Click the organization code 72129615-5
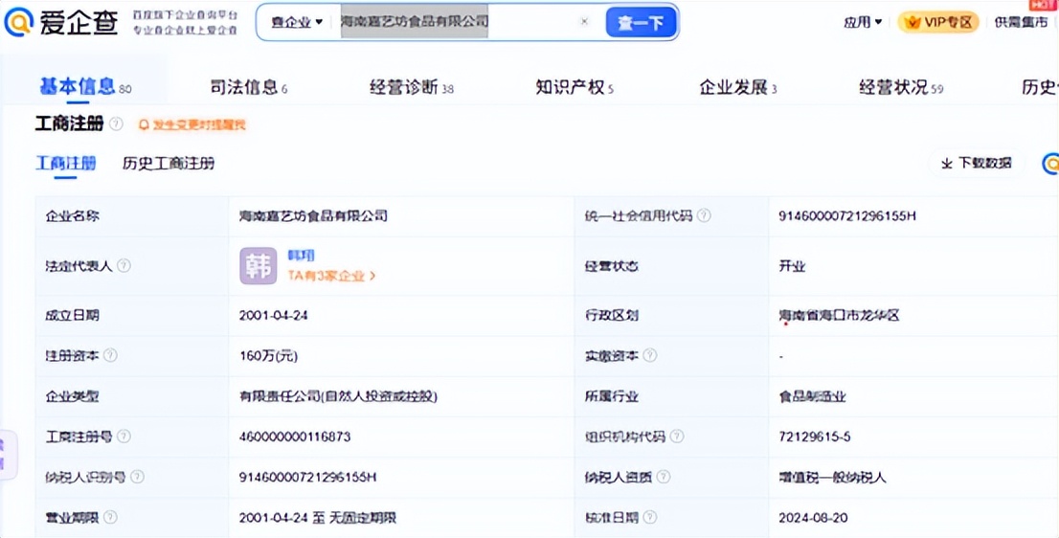The width and height of the screenshot is (1059, 538). [814, 437]
